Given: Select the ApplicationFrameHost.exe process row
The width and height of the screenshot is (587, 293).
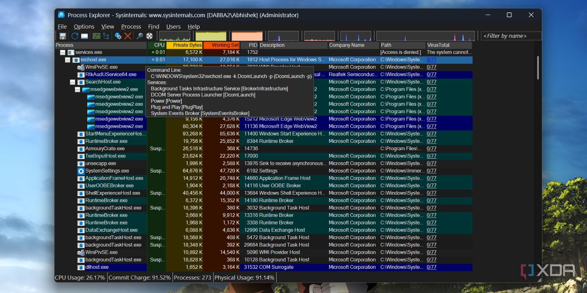Looking at the screenshot, I should 263,178.
